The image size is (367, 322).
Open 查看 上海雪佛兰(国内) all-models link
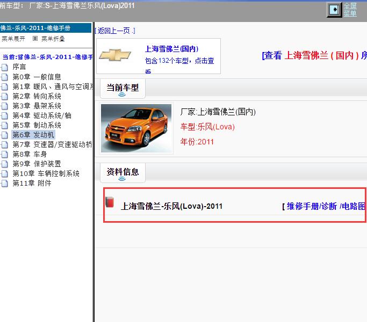coord(314,56)
